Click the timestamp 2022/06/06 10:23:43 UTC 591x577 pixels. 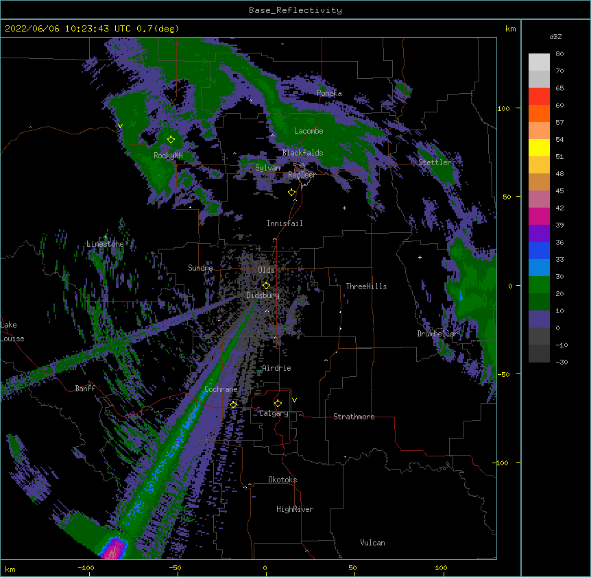[68, 29]
